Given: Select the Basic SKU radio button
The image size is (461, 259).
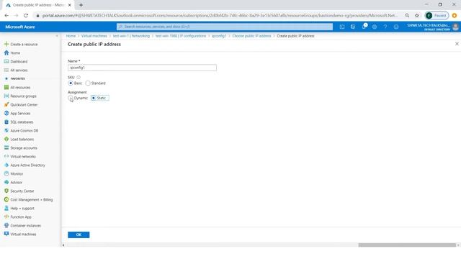Looking at the screenshot, I should coord(71,83).
